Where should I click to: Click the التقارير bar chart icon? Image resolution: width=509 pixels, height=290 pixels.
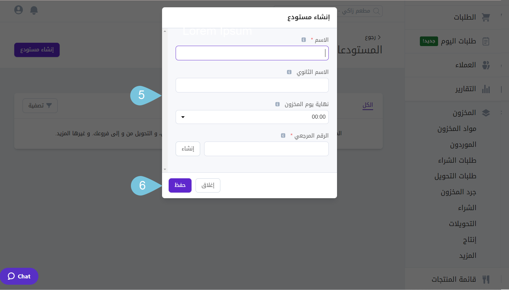tap(486, 89)
